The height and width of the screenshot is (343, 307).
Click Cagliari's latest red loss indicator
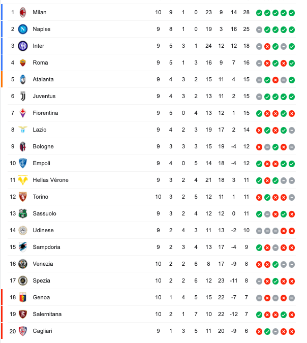click(x=292, y=331)
